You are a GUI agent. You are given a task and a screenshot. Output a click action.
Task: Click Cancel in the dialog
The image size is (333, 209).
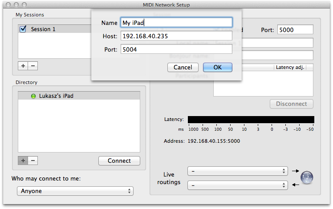click(x=183, y=67)
